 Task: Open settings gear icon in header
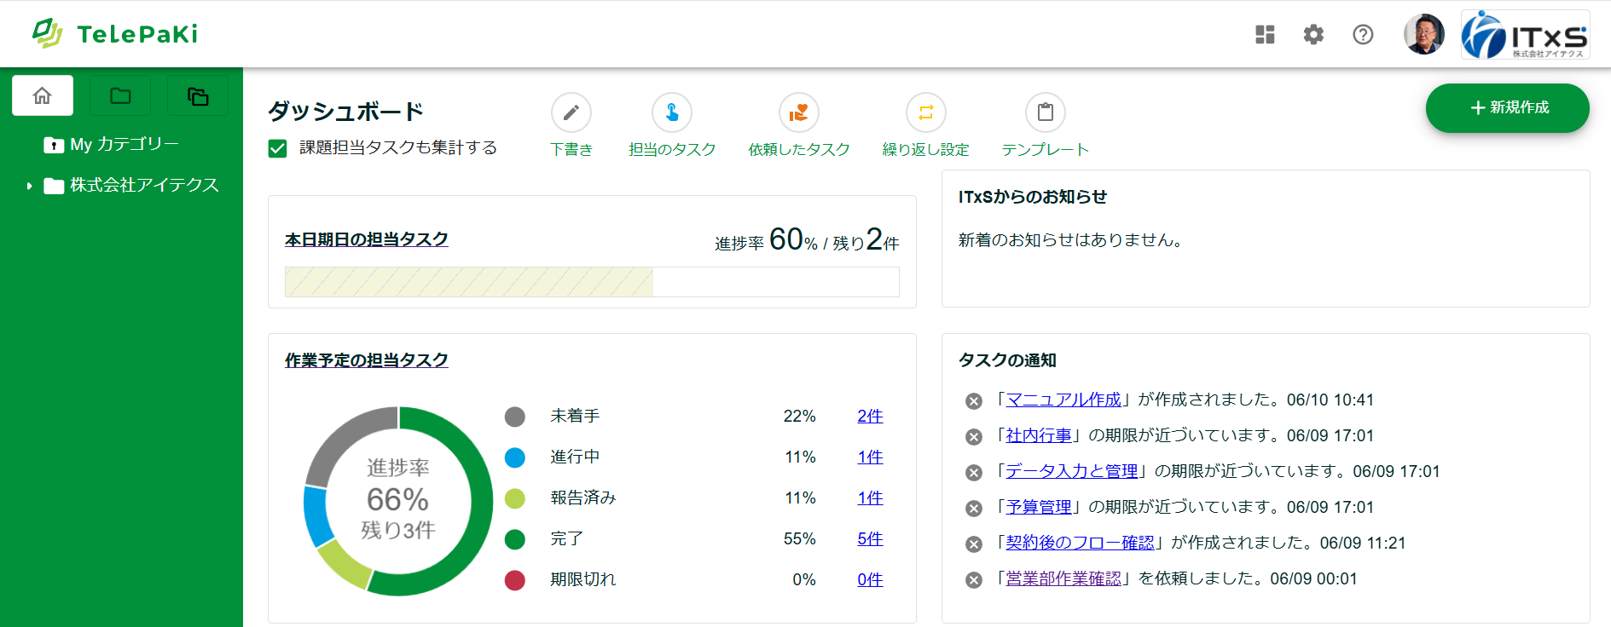(1313, 35)
